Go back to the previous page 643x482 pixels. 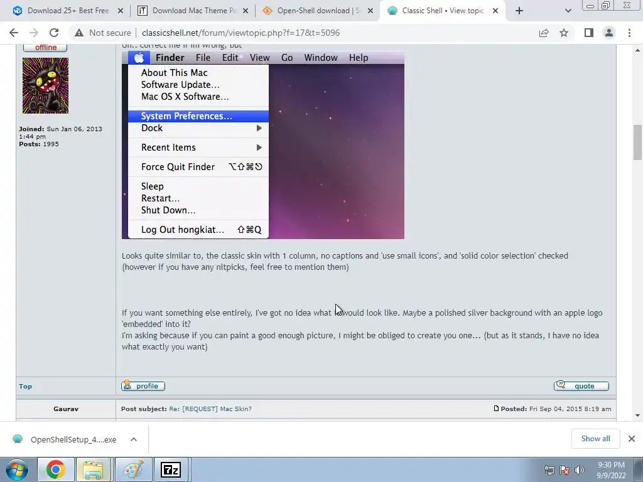pos(14,33)
